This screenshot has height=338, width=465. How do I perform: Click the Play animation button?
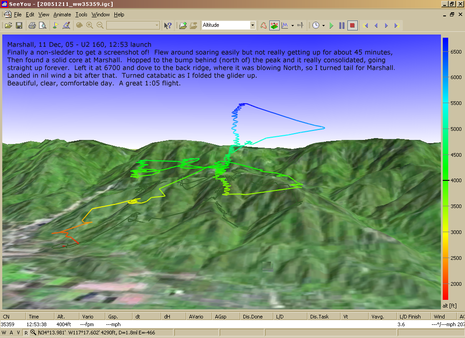tap(331, 25)
